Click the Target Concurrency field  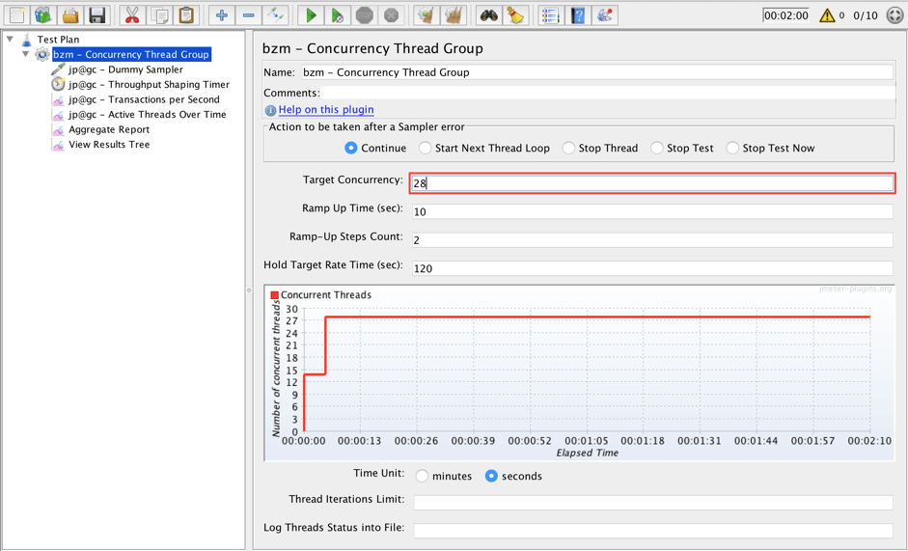(x=652, y=183)
